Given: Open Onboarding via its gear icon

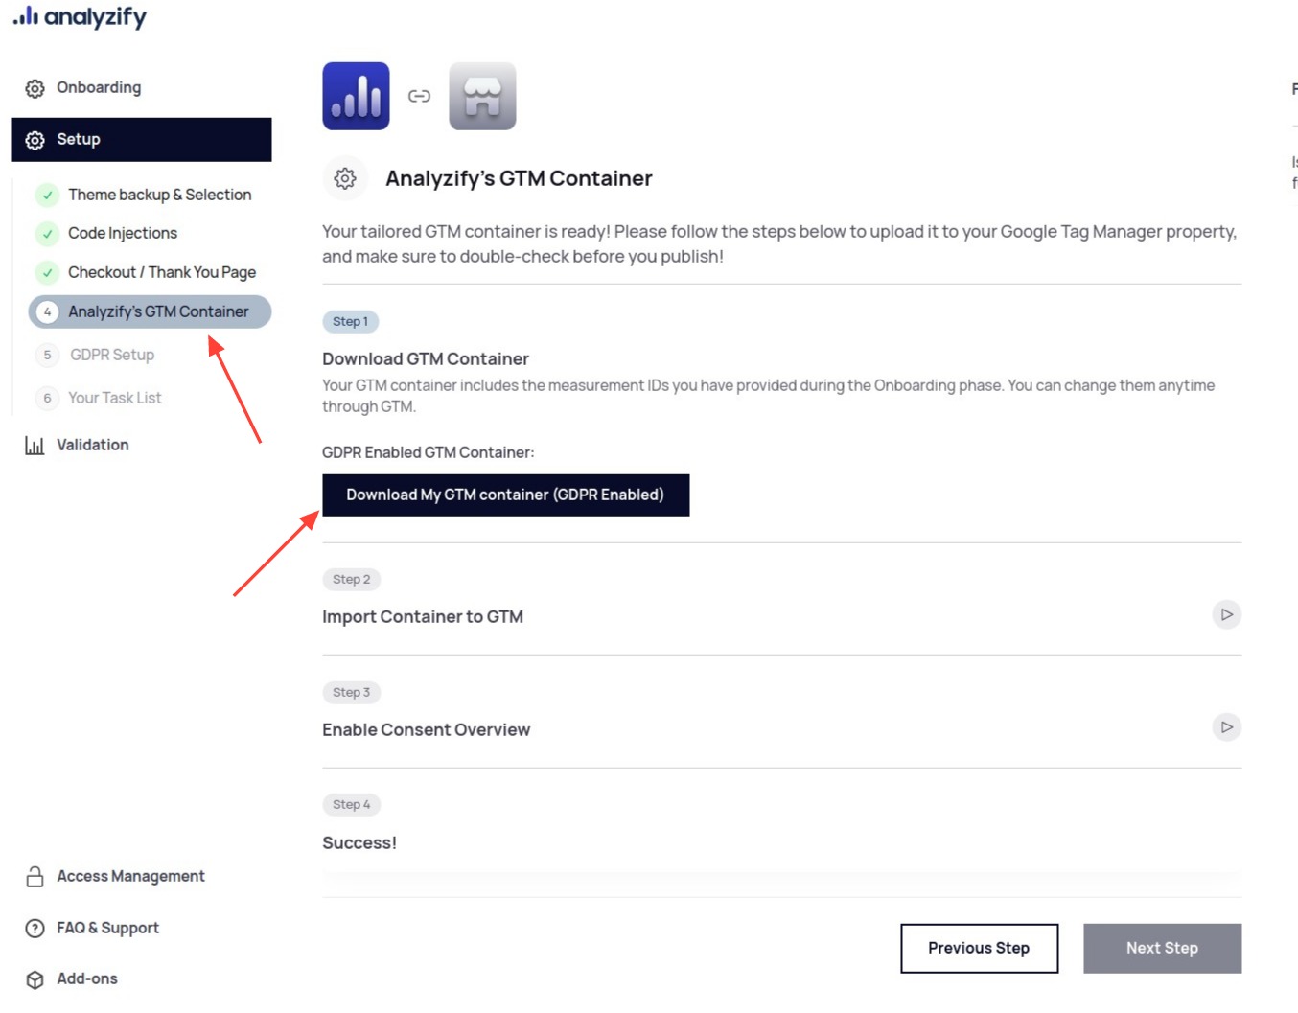Looking at the screenshot, I should point(35,87).
